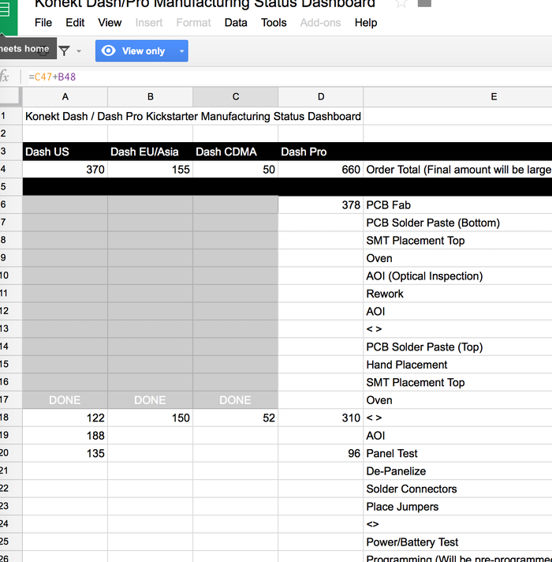Select column E header
The image size is (552, 562).
click(458, 97)
